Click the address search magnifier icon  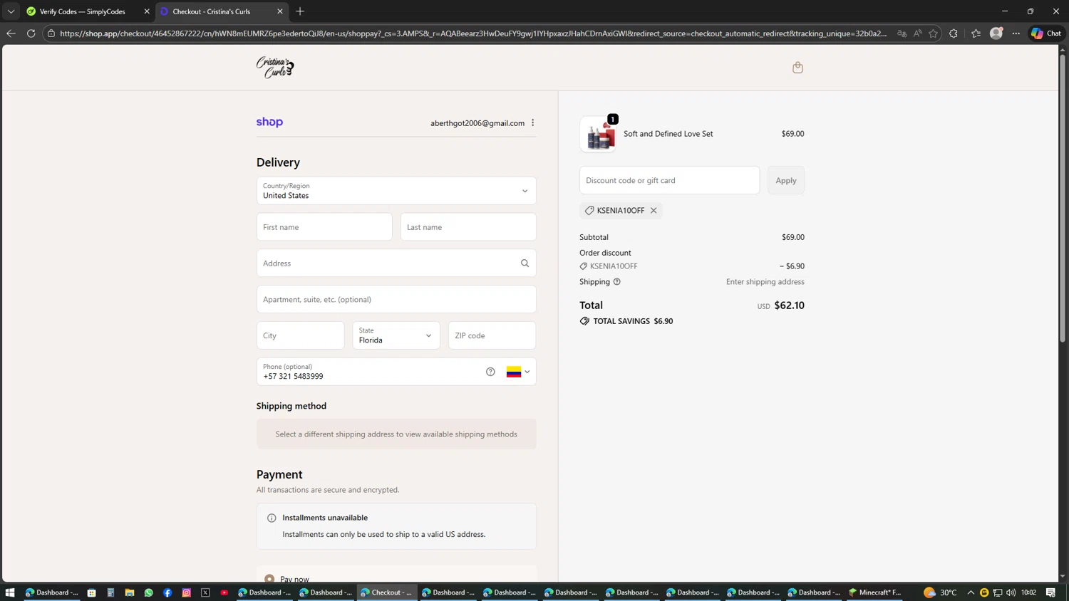[525, 263]
